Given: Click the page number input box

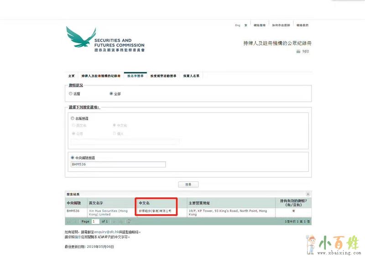Looking at the screenshot, I should tap(95, 221).
